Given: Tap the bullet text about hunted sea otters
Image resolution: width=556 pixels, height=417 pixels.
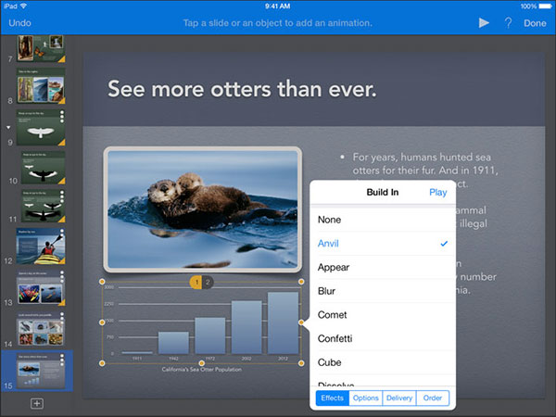Looking at the screenshot, I should 424,171.
